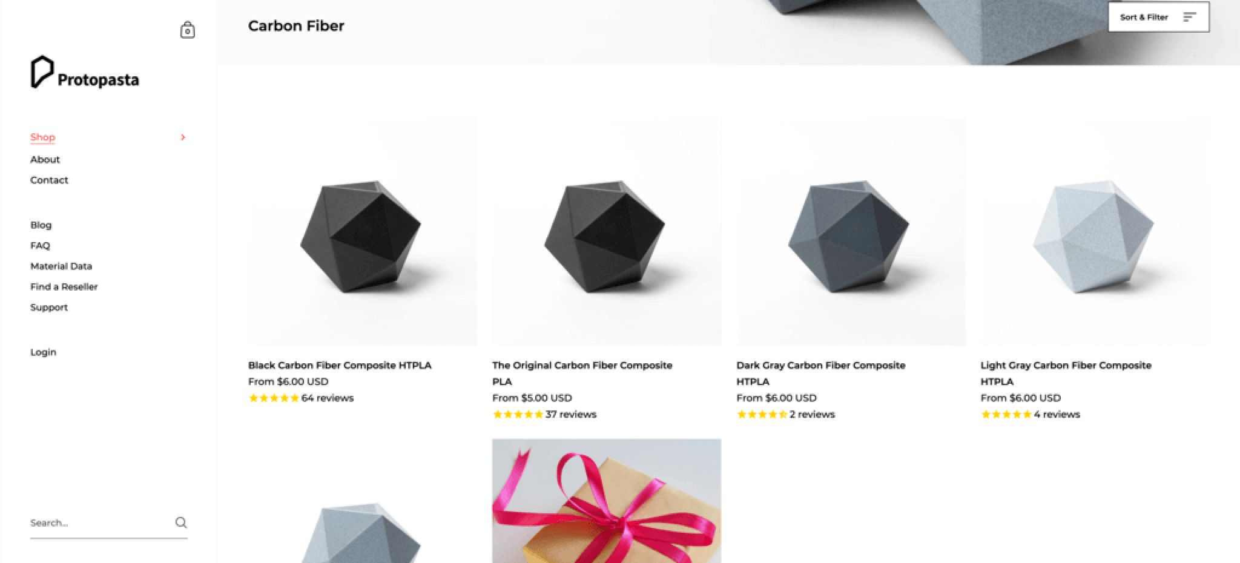Click the search magnifier icon
Image resolution: width=1240 pixels, height=563 pixels.
click(x=181, y=522)
